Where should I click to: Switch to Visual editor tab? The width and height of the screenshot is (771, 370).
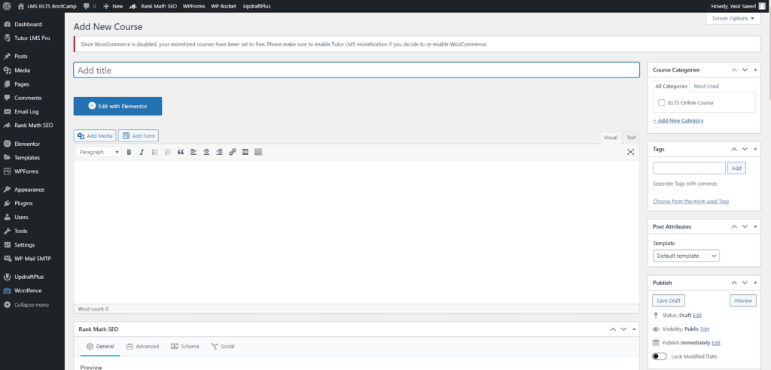coord(611,138)
